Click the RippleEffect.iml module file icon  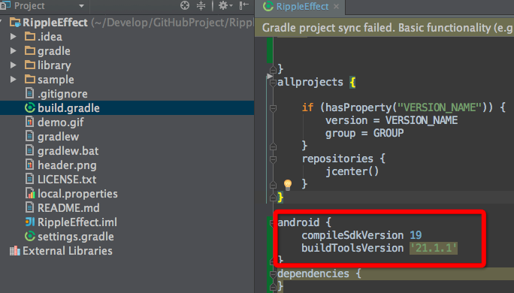[x=30, y=222]
